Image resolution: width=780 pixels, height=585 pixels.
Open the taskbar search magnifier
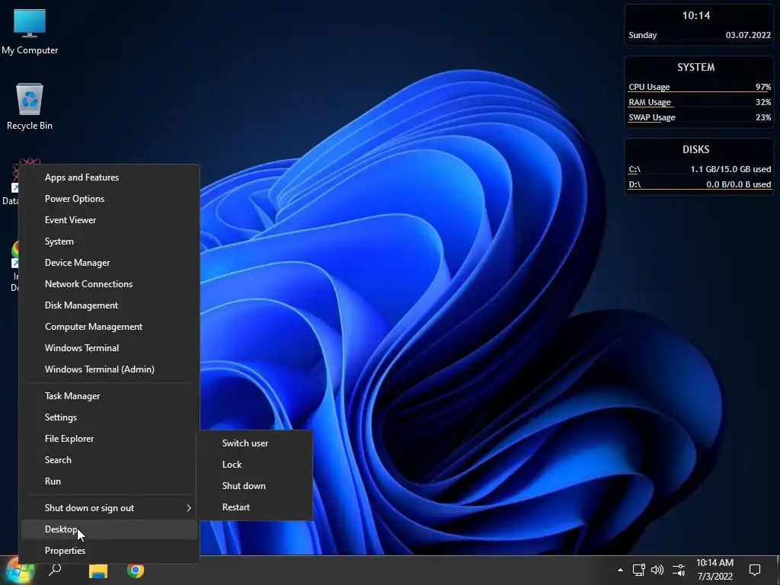[55, 570]
